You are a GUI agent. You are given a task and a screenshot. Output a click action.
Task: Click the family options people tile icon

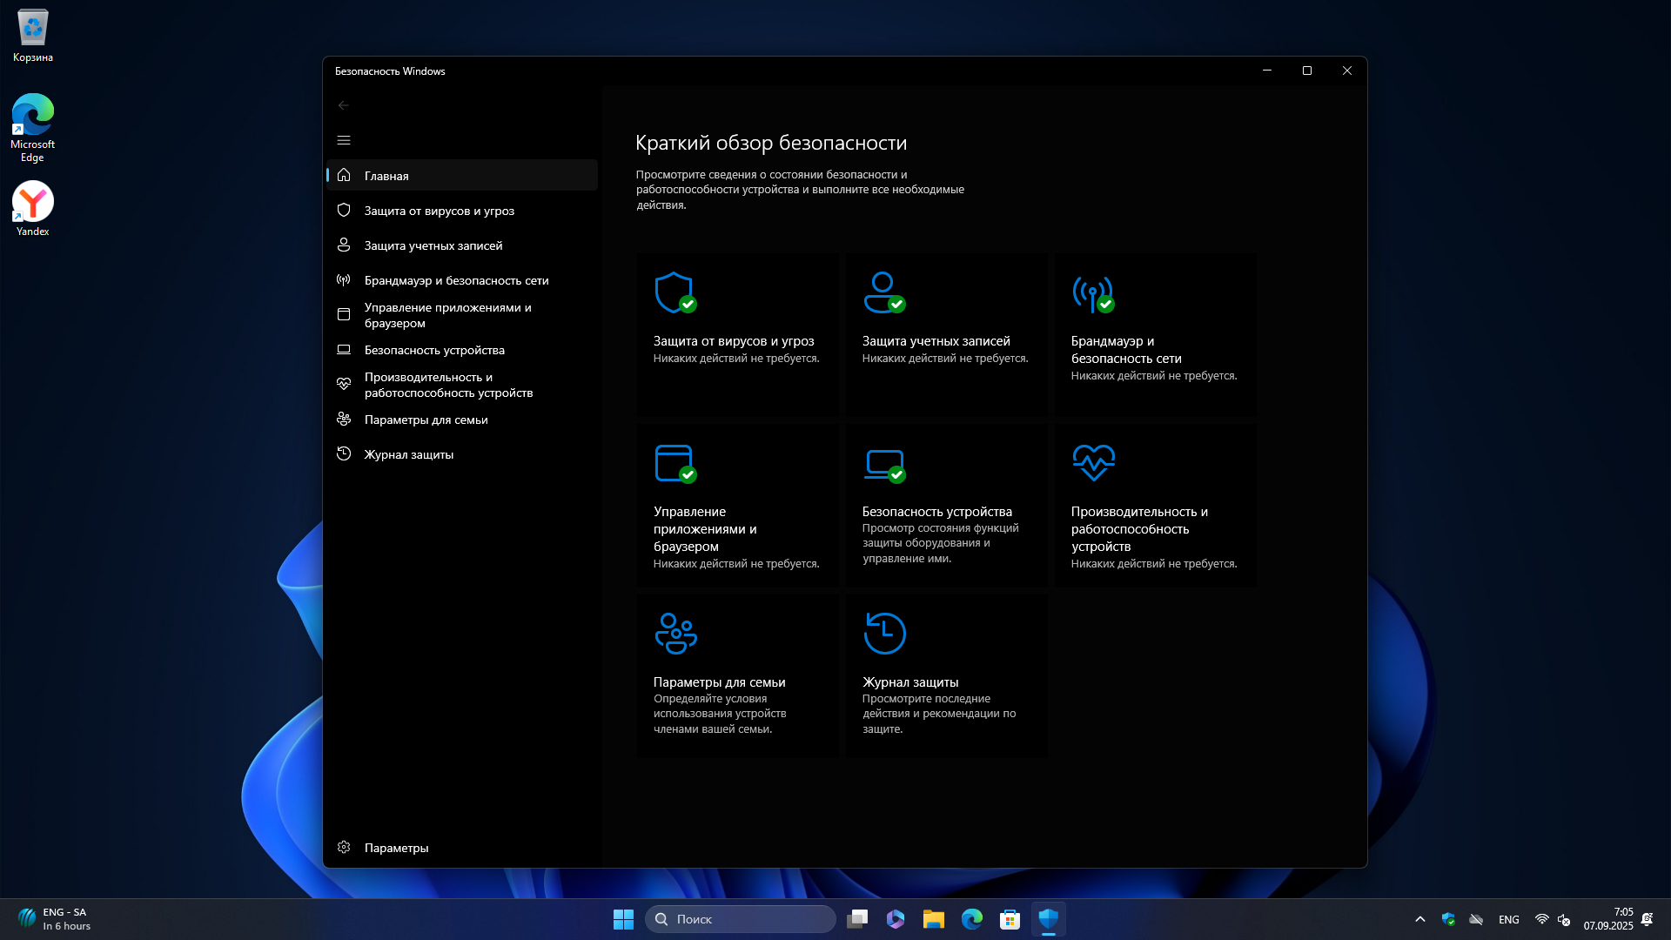[675, 633]
